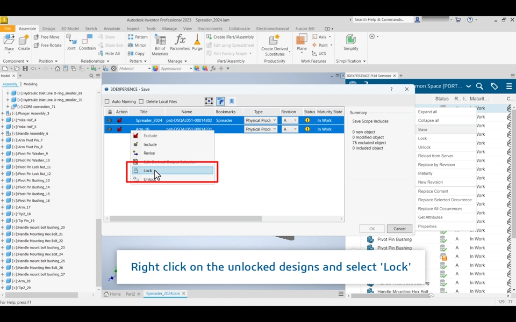Select the Plane work feature
516x322 pixels.
(302, 43)
